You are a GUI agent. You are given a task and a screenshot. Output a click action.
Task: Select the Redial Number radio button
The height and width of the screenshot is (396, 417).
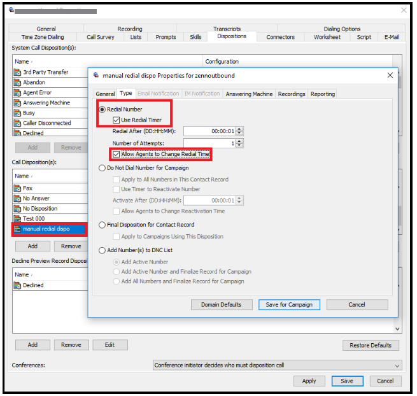coord(102,110)
